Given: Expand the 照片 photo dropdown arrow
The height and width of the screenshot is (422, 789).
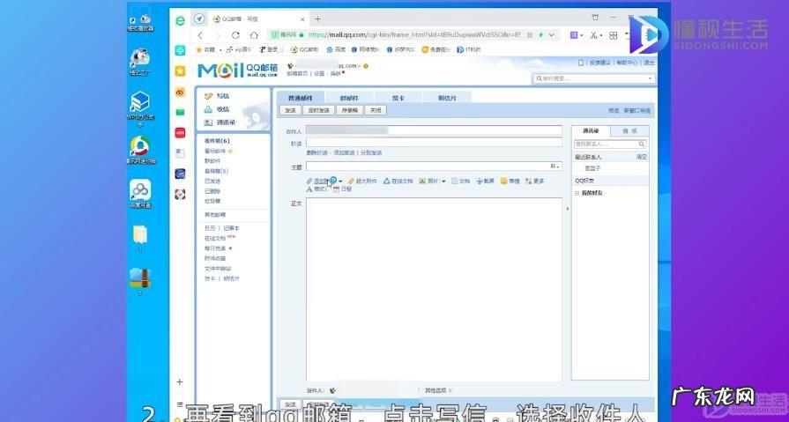Looking at the screenshot, I should pos(445,181).
